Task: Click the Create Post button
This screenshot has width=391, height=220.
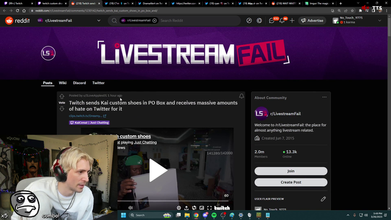Action: point(291,182)
